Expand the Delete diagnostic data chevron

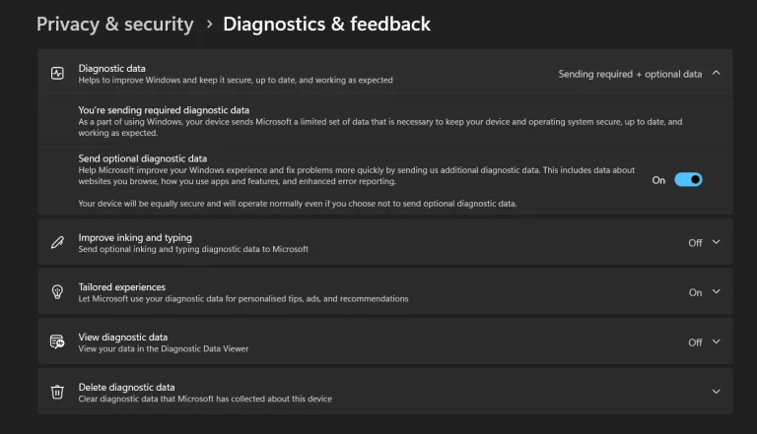tap(716, 392)
